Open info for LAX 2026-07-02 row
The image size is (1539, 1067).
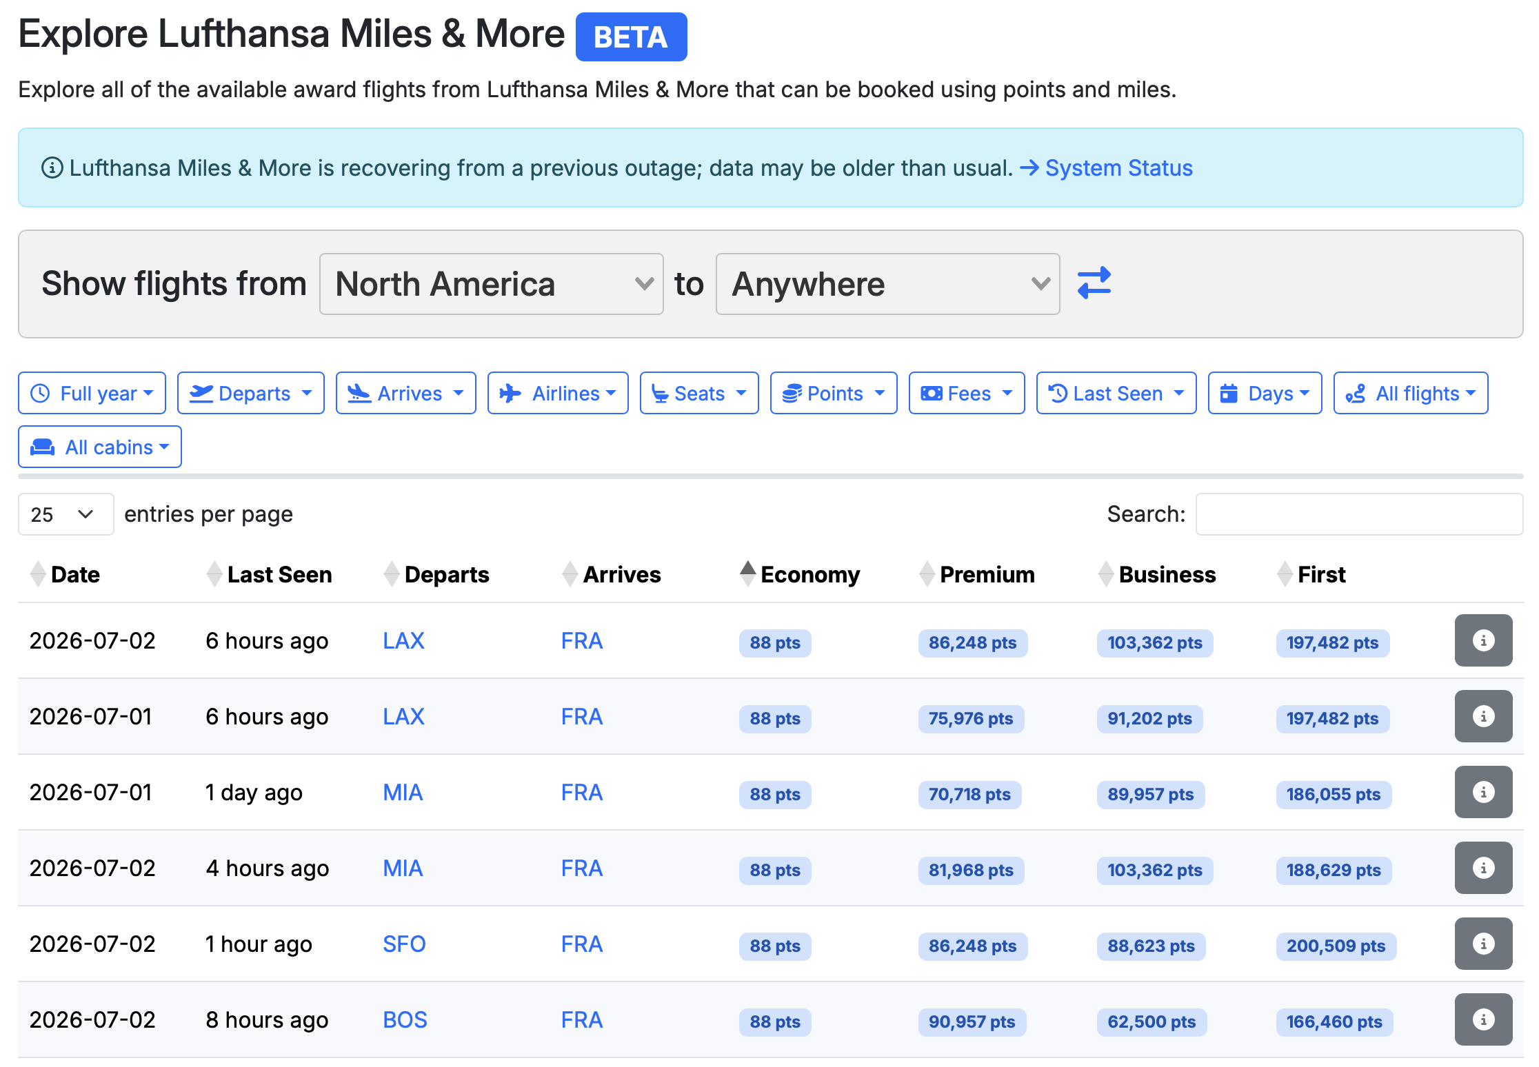1483,640
